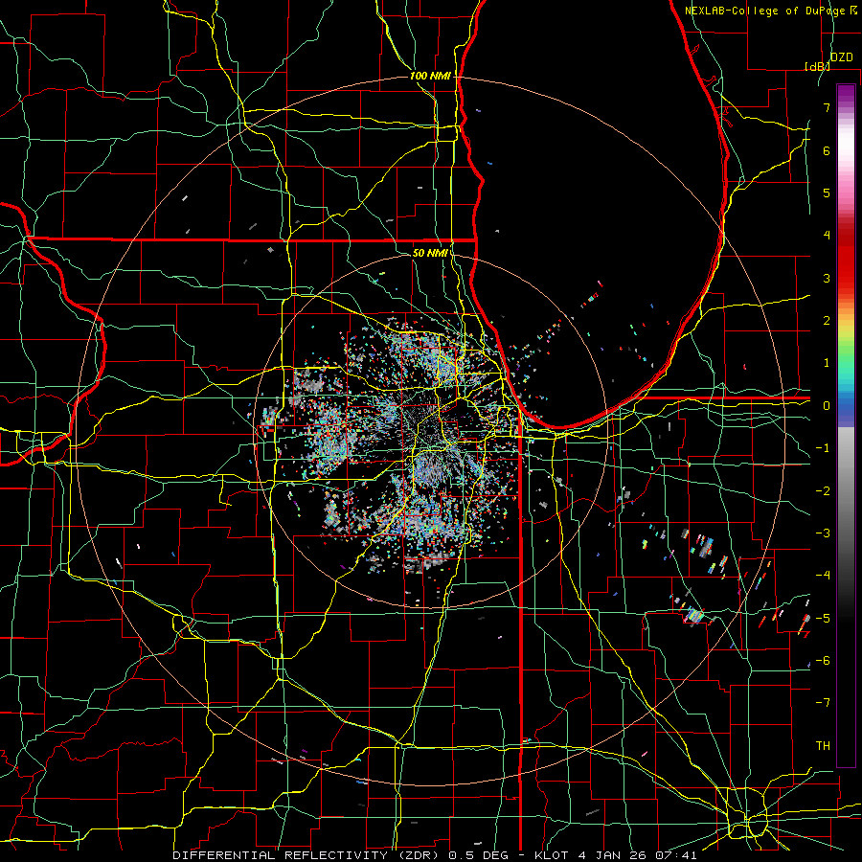
Task: Click the 3 value on the color scale
Action: pyautogui.click(x=827, y=278)
